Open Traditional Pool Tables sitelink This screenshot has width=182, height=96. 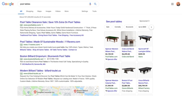point(29,35)
